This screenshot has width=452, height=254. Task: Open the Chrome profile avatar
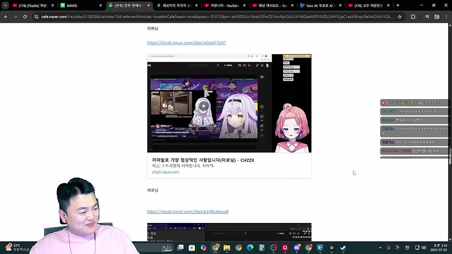437,17
